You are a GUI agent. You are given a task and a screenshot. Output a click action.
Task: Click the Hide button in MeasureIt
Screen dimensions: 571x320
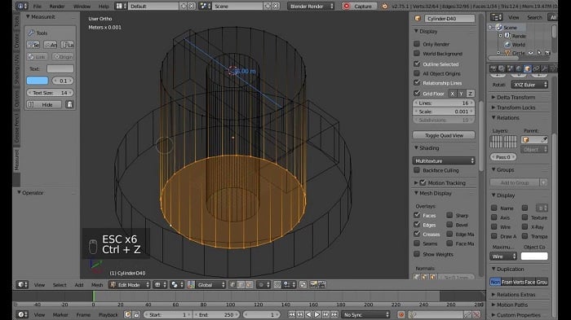point(43,104)
